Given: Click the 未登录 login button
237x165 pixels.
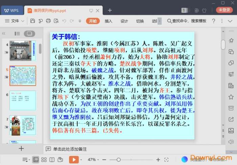Looking at the screenshot, I should point(224,10).
